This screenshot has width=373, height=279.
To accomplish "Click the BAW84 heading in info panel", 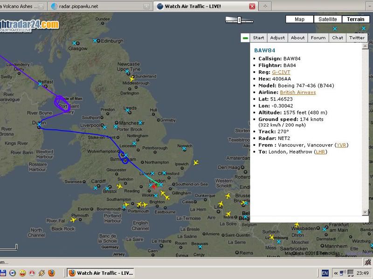I will 264,50.
